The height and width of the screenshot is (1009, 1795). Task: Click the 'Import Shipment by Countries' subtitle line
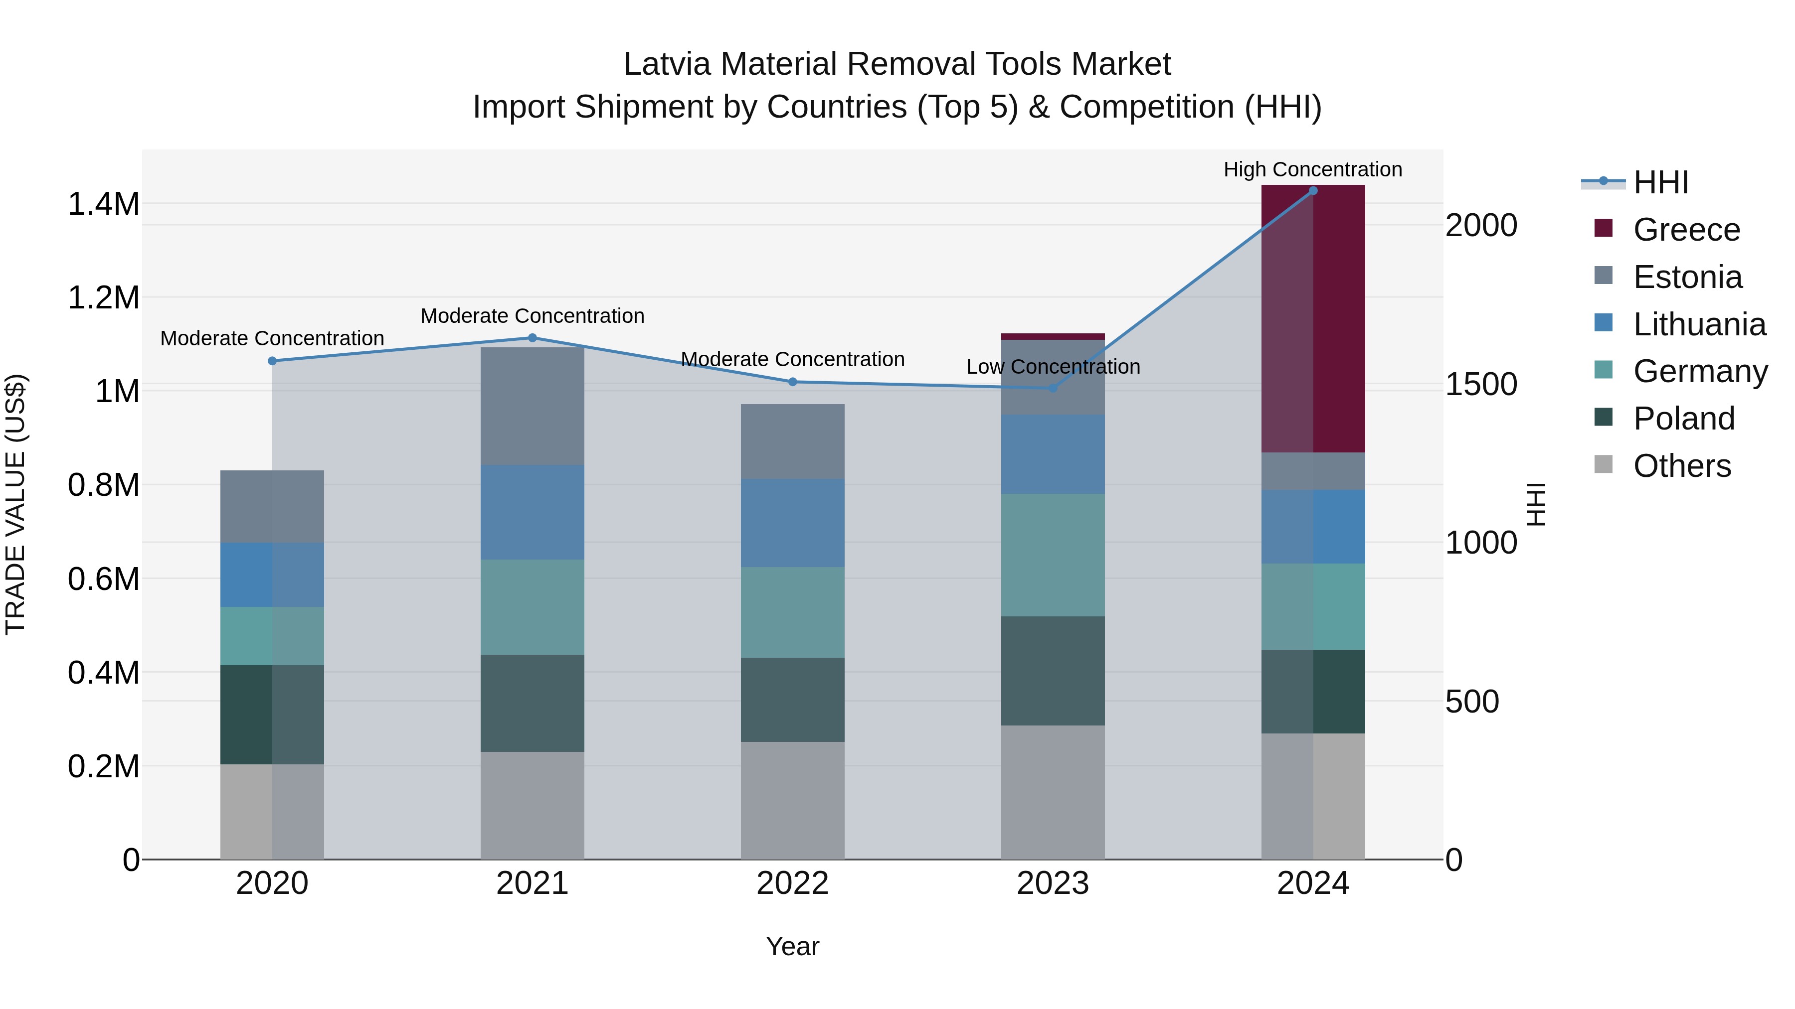click(x=897, y=107)
